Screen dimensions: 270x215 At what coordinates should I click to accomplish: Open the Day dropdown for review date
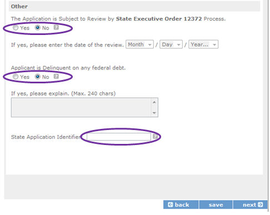pos(171,44)
